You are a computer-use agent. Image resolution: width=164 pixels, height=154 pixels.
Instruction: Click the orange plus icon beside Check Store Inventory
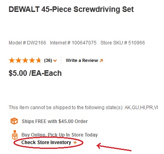(75, 142)
